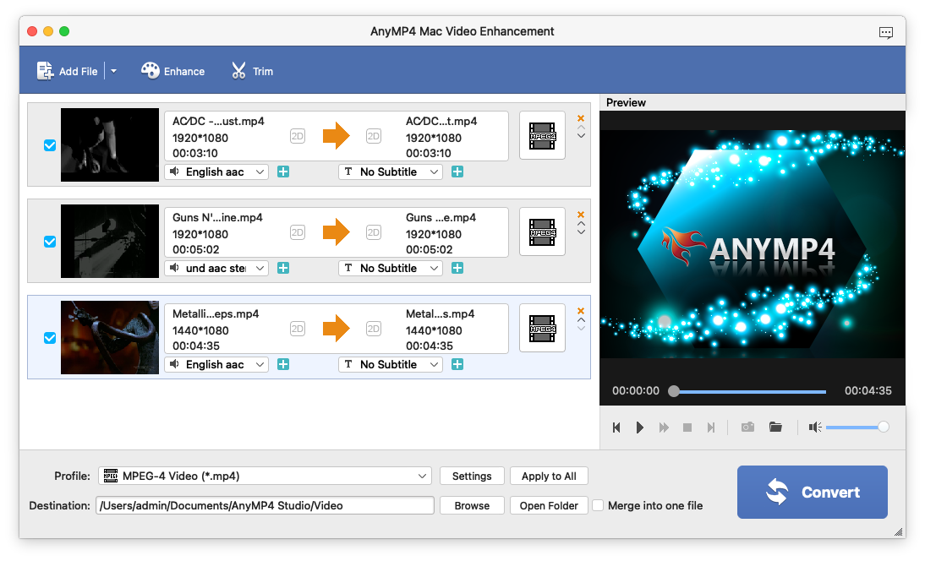Click the orange arrow in AC/DC row
925x561 pixels.
337,135
